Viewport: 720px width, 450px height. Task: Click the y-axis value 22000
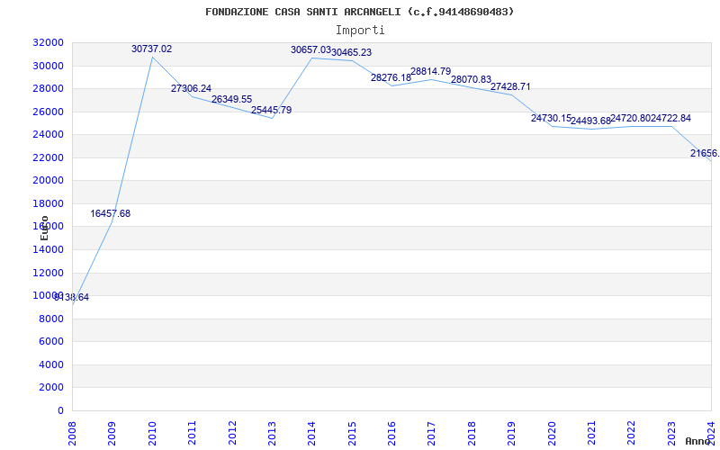(x=49, y=157)
